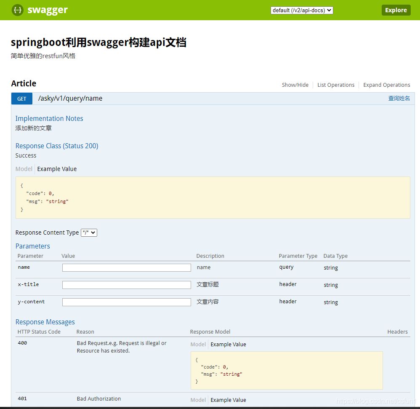
Task: Click the 'Bad Request.e.g.' reason text
Action: pyautogui.click(x=122, y=347)
